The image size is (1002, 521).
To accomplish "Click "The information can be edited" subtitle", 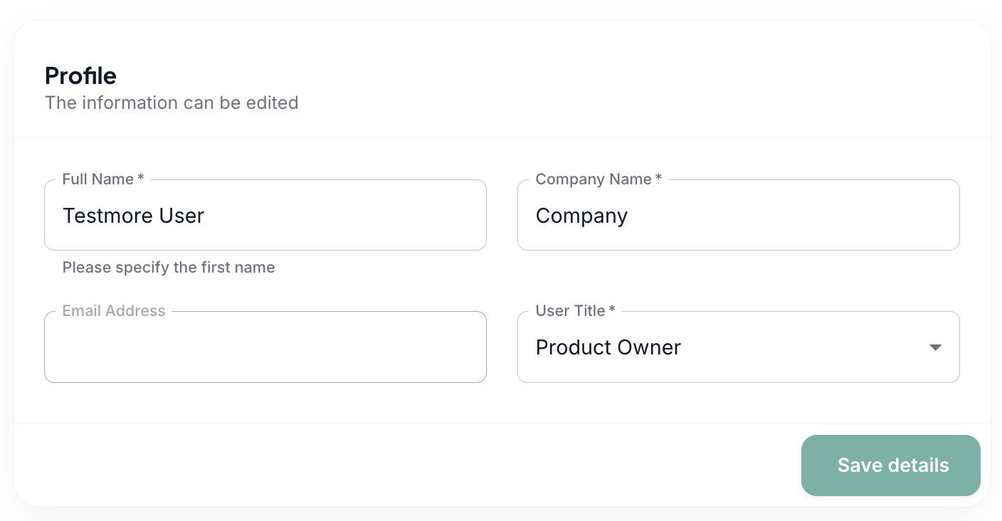I will pyautogui.click(x=172, y=102).
